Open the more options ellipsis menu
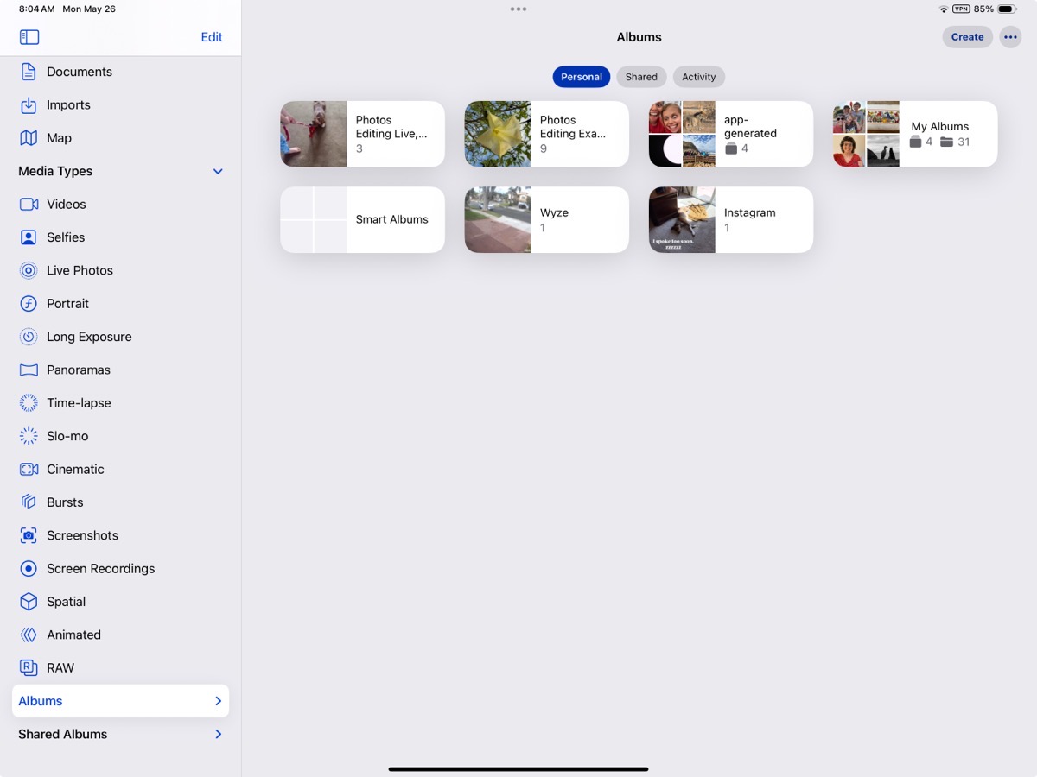Screen dimensions: 1037x777 pyautogui.click(x=1009, y=37)
